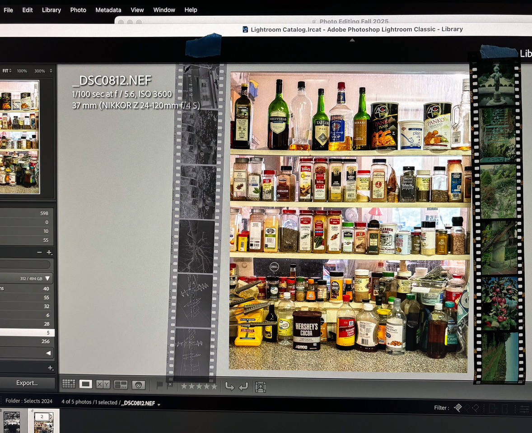
Task: Select folder row with 256 photos
Action: [x=27, y=341]
